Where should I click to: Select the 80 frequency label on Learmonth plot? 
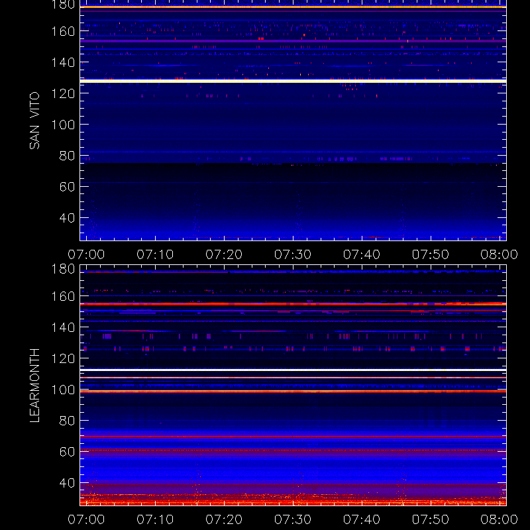67,421
